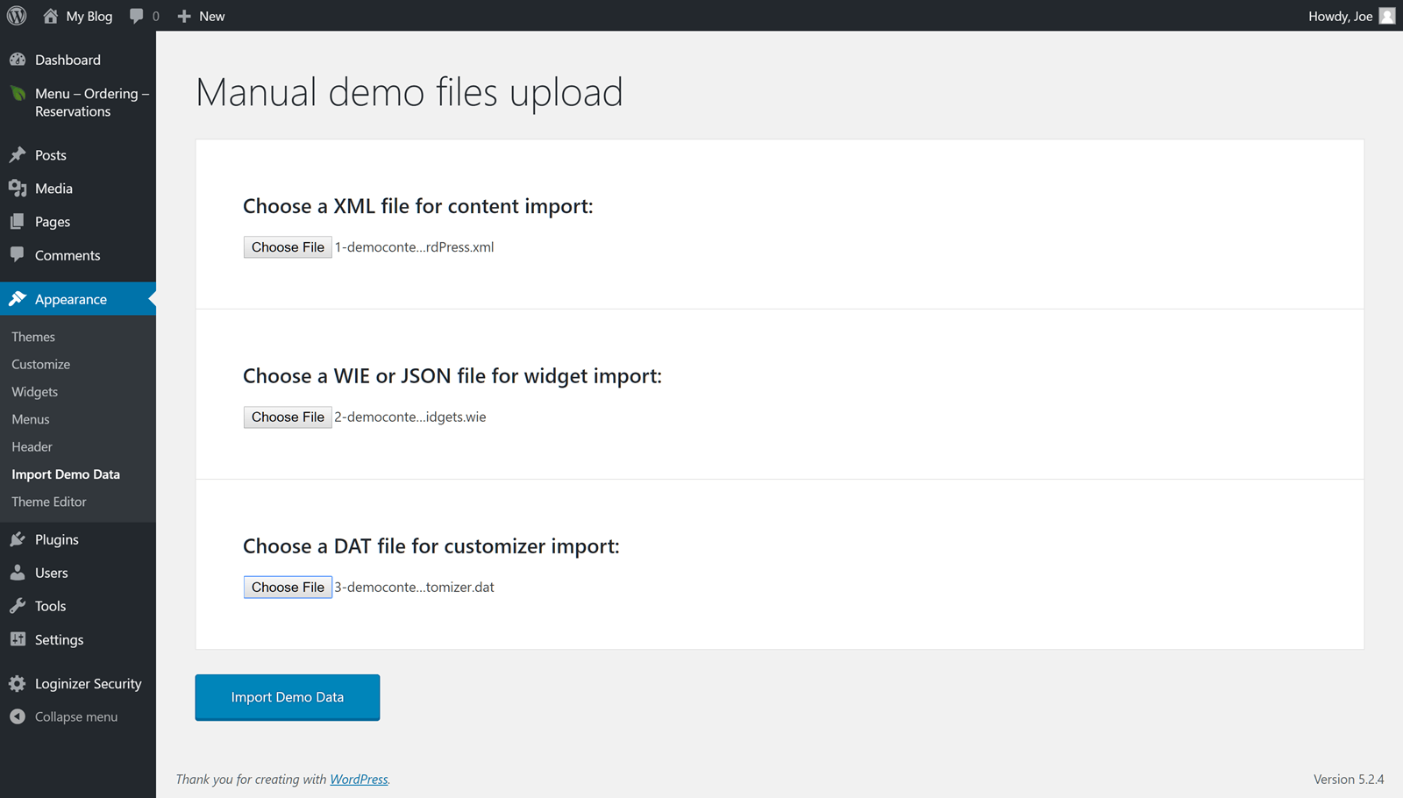Click the Loginizer Security gear icon
The width and height of the screenshot is (1403, 798).
tap(18, 683)
